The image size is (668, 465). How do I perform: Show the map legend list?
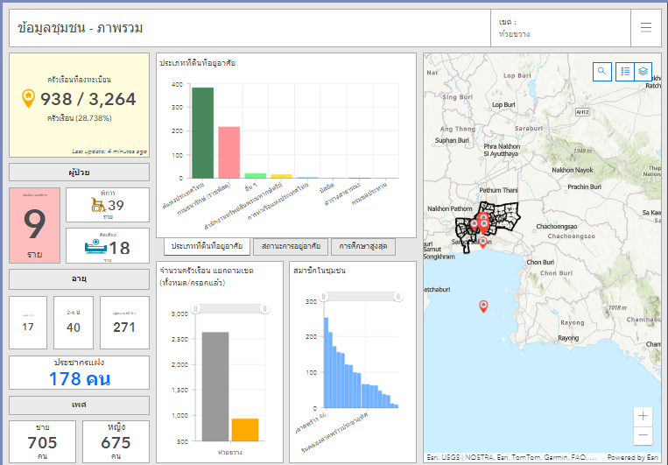click(625, 72)
